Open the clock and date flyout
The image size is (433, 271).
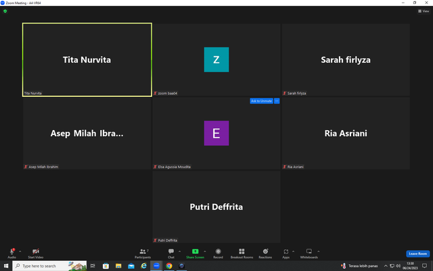410,266
